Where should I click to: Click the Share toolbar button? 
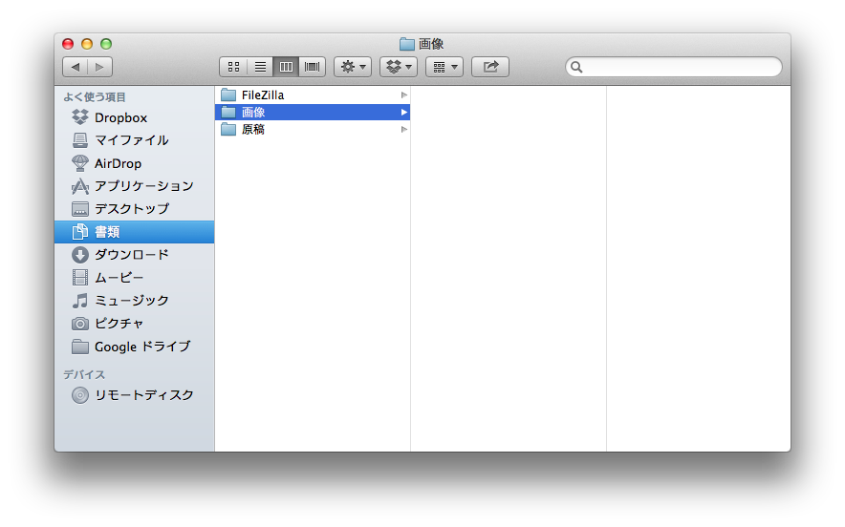point(490,67)
